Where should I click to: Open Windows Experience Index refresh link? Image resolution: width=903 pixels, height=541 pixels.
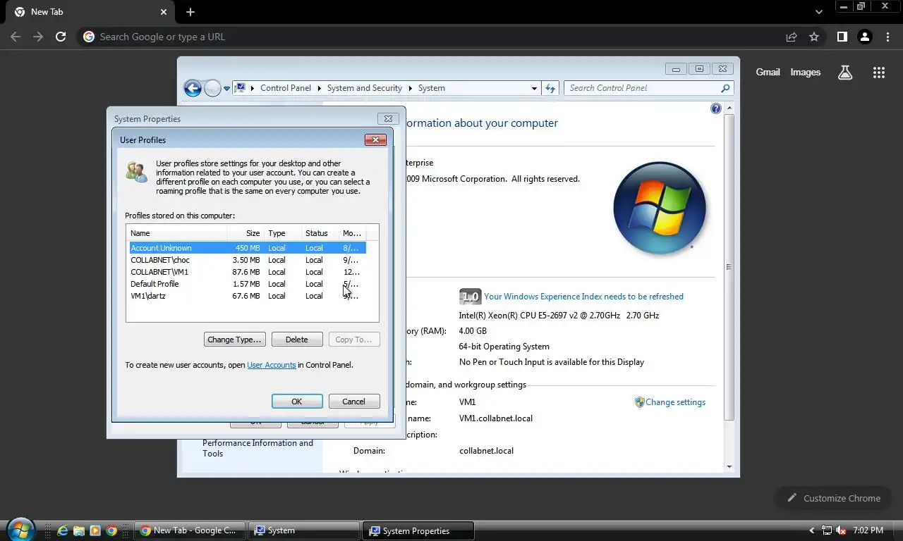(583, 297)
